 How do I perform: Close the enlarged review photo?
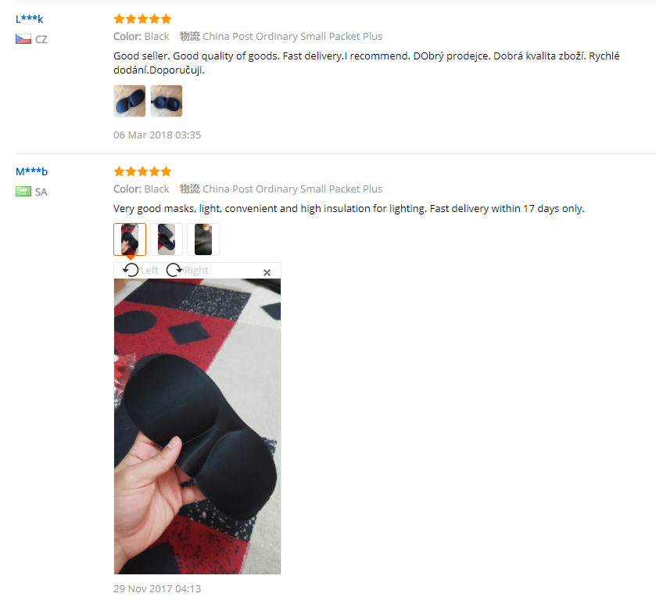point(267,272)
